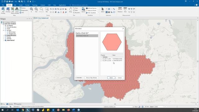This screenshot has height=112, width=199.
Task: Select the highlighted item in Getis-Ord Gi* list
Action: pos(87,36)
